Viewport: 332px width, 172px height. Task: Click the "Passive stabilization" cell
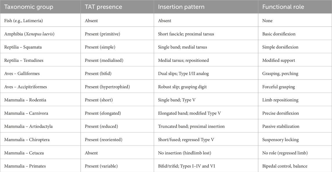point(281,126)
